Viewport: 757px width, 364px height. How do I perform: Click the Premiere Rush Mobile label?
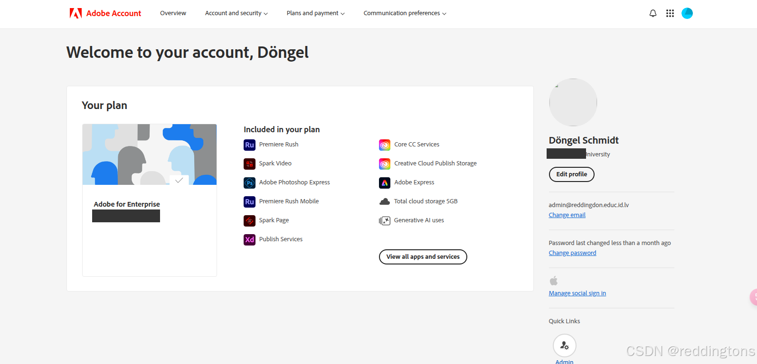pos(289,201)
